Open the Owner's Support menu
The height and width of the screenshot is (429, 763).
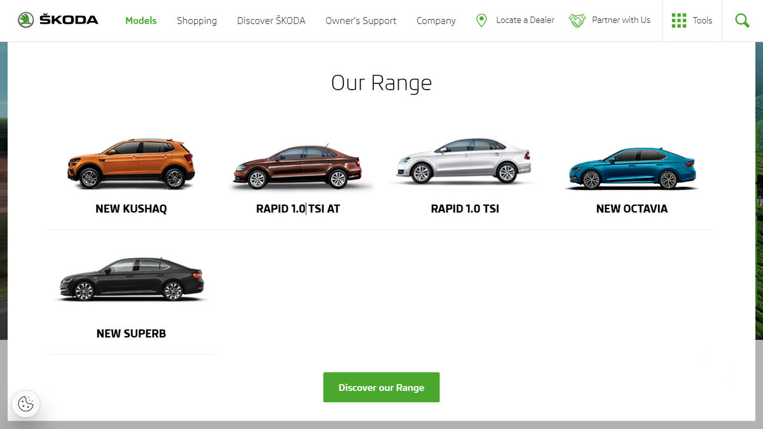[x=361, y=20]
